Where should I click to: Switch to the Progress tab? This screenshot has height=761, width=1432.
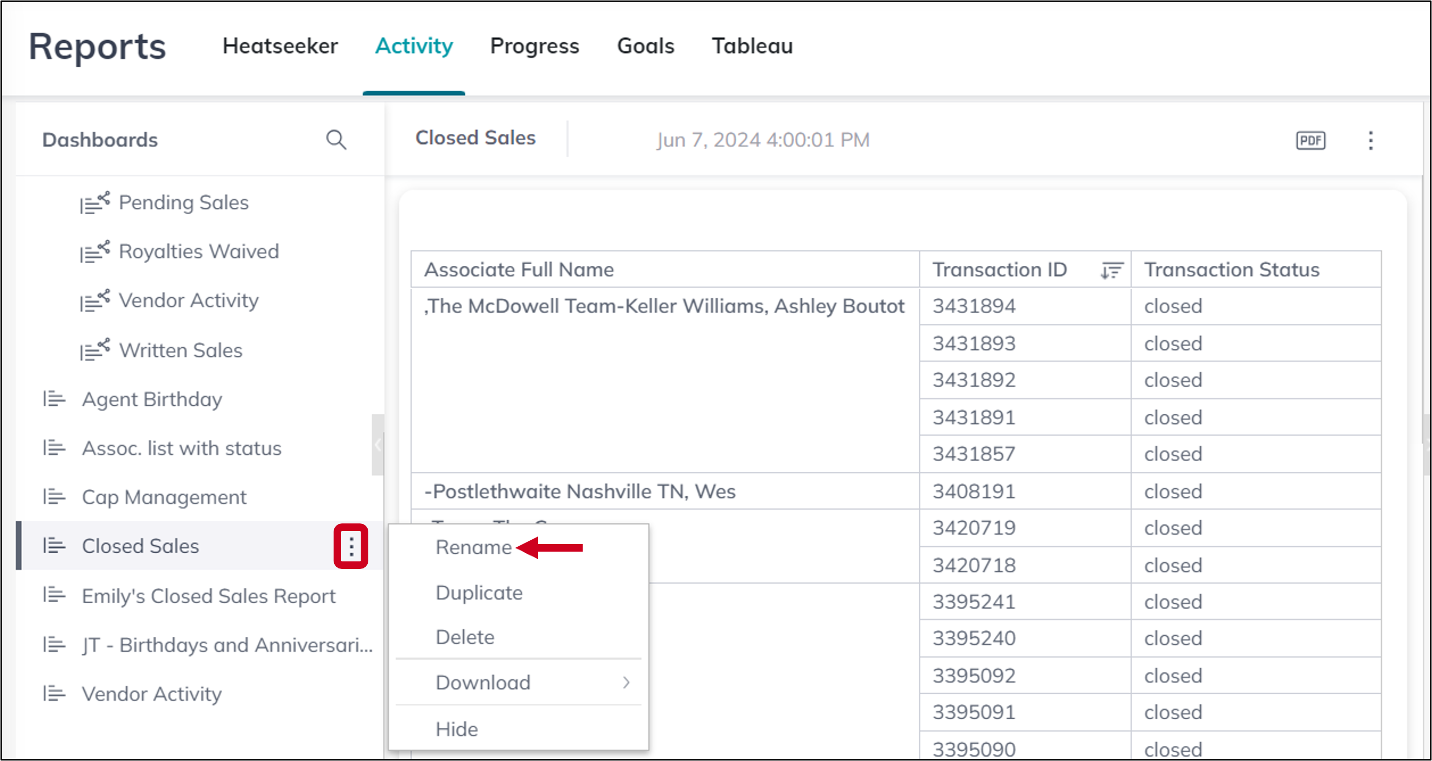(535, 46)
